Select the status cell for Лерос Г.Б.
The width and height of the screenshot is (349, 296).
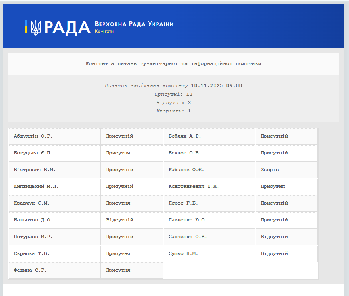coord(286,203)
